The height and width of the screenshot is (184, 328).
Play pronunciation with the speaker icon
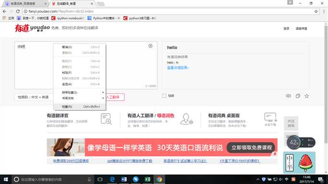click(x=288, y=96)
